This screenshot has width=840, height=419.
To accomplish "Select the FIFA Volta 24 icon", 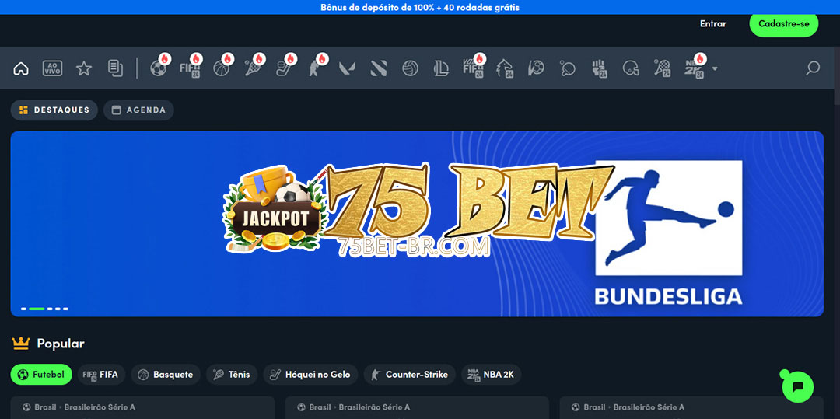I will coord(474,68).
